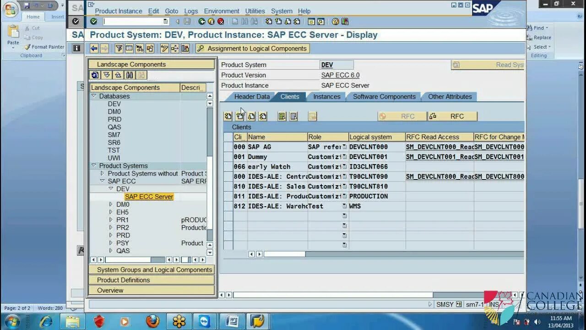Click the First Page icon in standard toolbar
Screen dimensions: 586x330
269,22
